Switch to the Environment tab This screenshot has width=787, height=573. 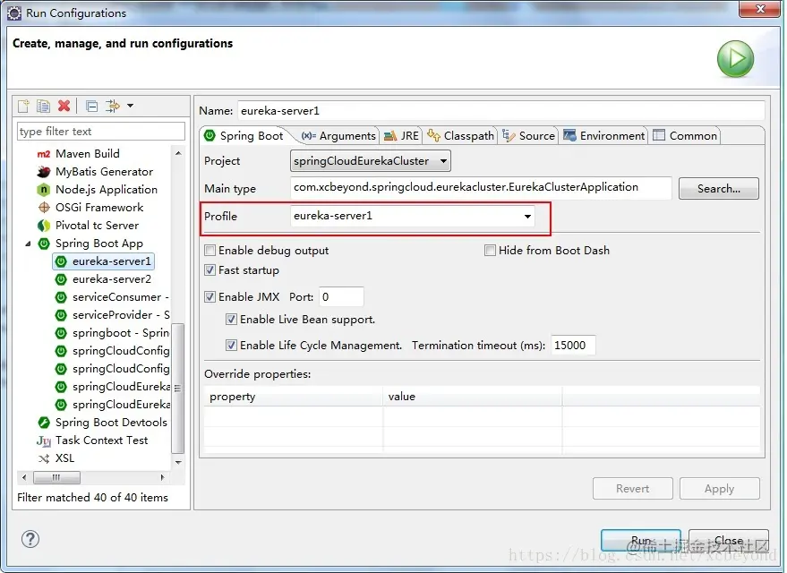tap(603, 136)
